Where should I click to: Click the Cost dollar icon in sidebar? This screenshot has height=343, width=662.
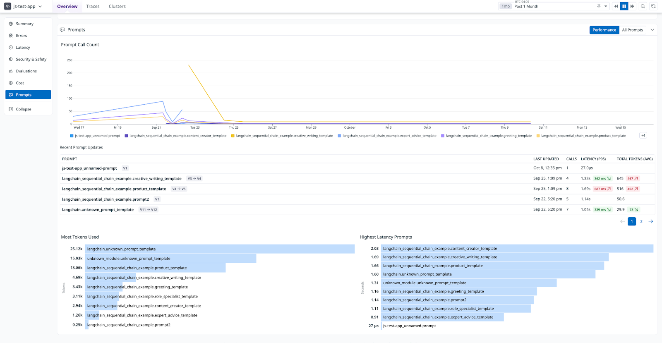11,83
